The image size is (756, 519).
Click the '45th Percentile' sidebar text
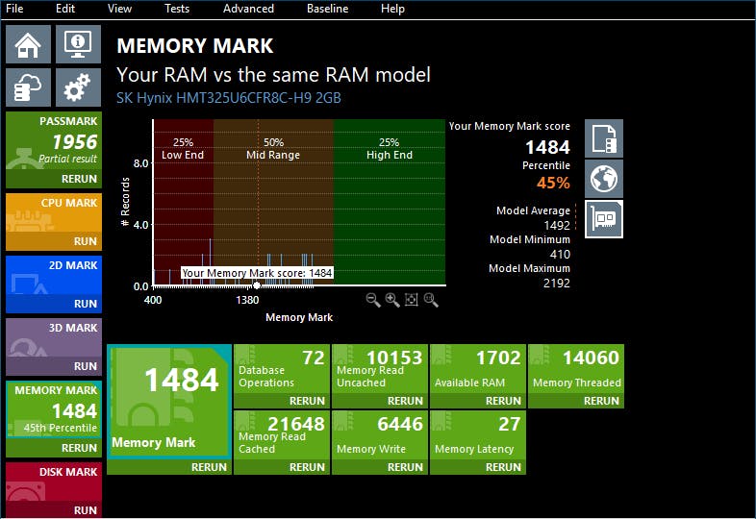[61, 428]
